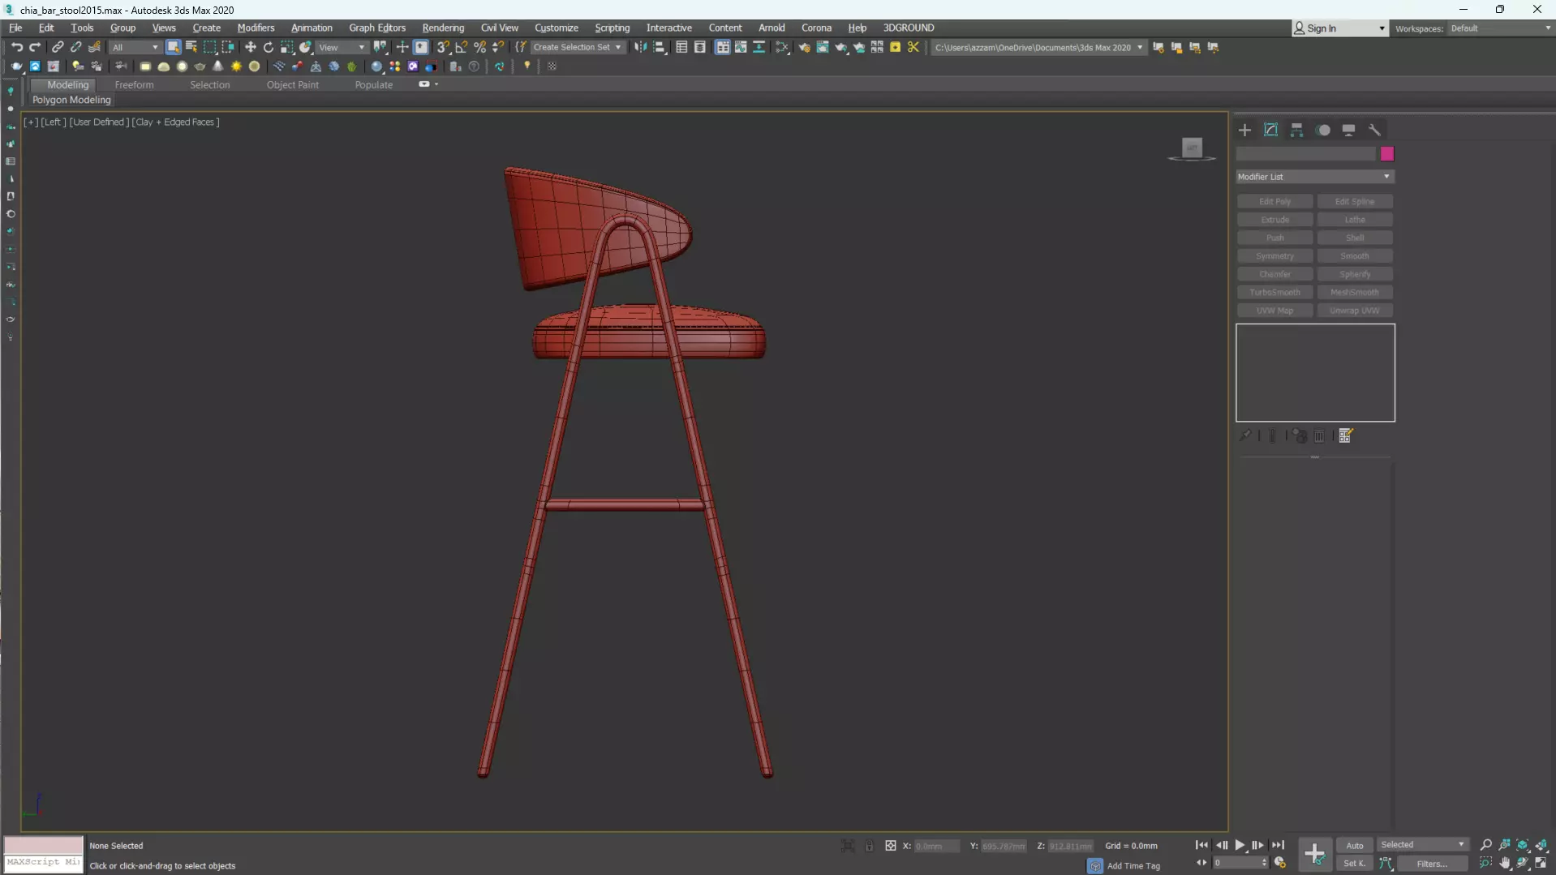Click the Redo arrow icon
This screenshot has height=875, width=1556.
35,47
